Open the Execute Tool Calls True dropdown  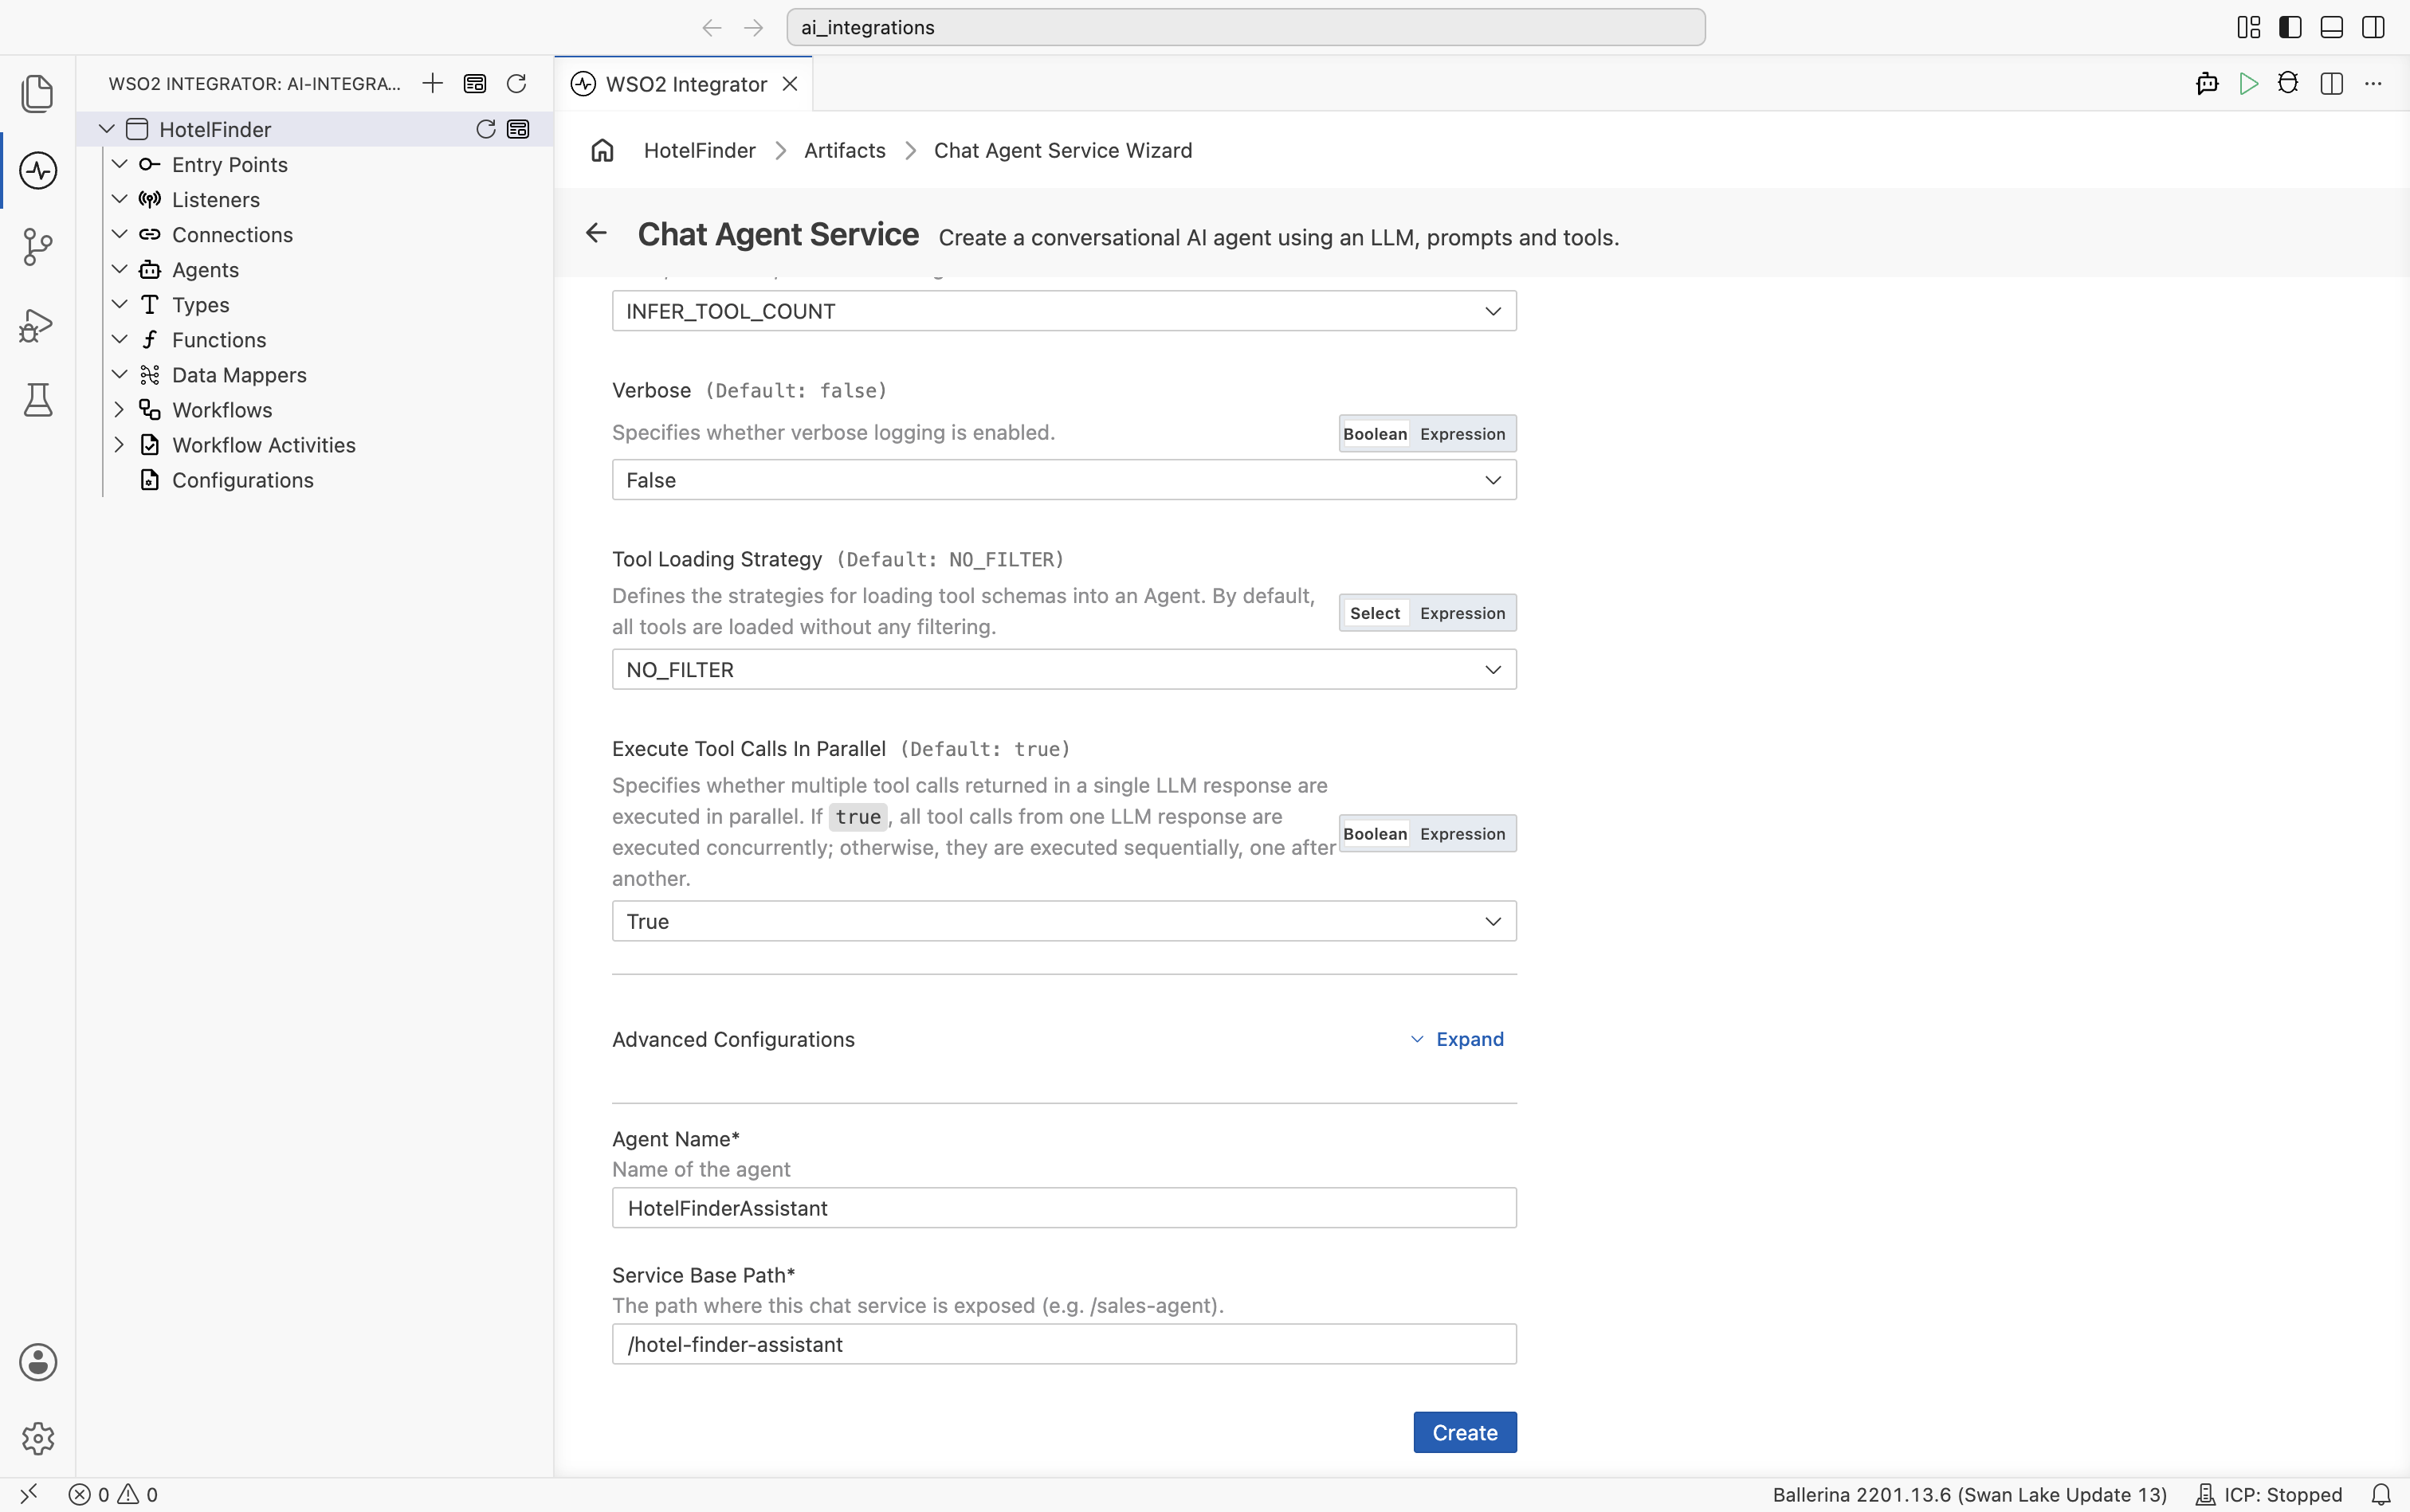(x=1063, y=921)
